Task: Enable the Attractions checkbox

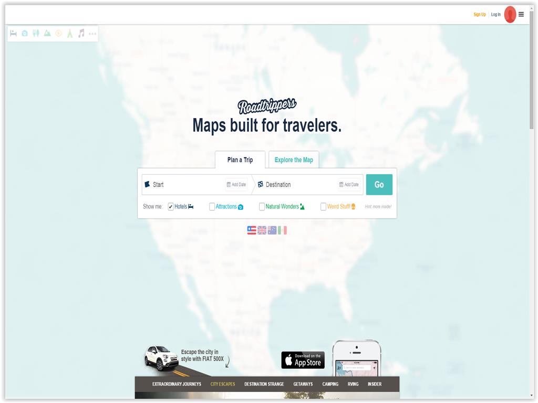Action: [212, 207]
